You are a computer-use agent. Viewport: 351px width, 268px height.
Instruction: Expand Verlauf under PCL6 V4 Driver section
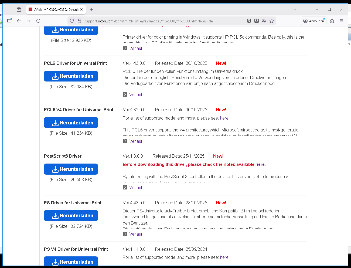[135, 141]
